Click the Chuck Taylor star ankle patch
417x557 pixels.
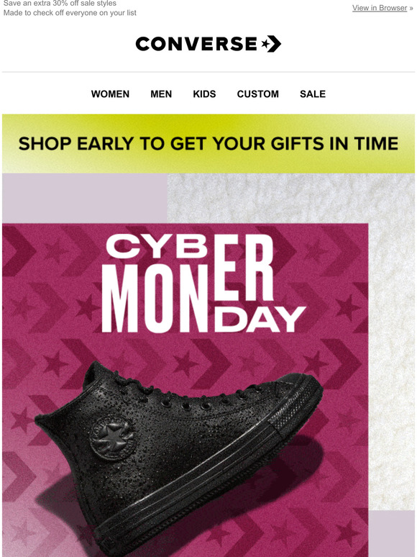coord(112,438)
